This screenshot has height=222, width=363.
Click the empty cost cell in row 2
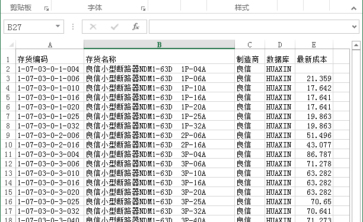(314, 69)
